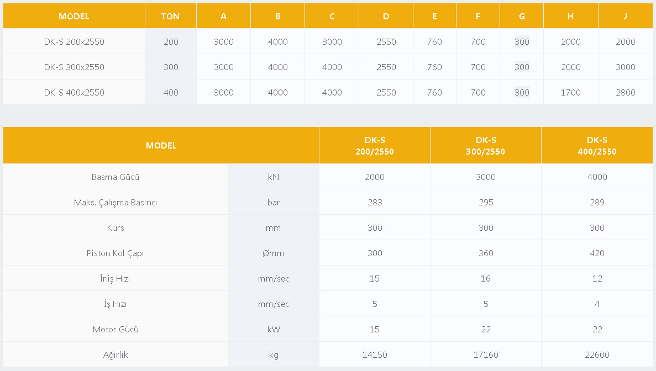Select G value 300 in DK-S 400x2550 row
Viewport: 656px width, 371px height.
[x=522, y=93]
